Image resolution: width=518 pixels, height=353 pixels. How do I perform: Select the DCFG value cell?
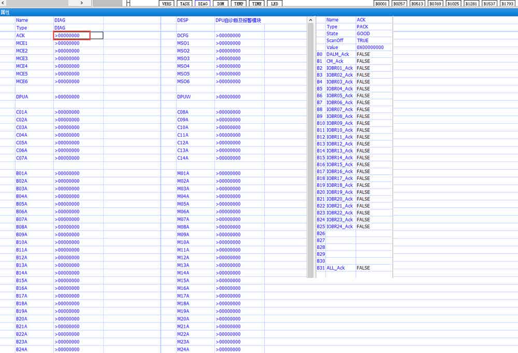pos(239,35)
